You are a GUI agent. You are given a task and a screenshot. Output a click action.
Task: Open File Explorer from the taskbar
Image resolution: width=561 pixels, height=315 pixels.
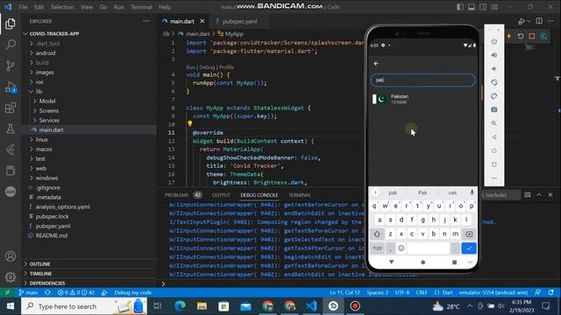pyautogui.click(x=202, y=306)
